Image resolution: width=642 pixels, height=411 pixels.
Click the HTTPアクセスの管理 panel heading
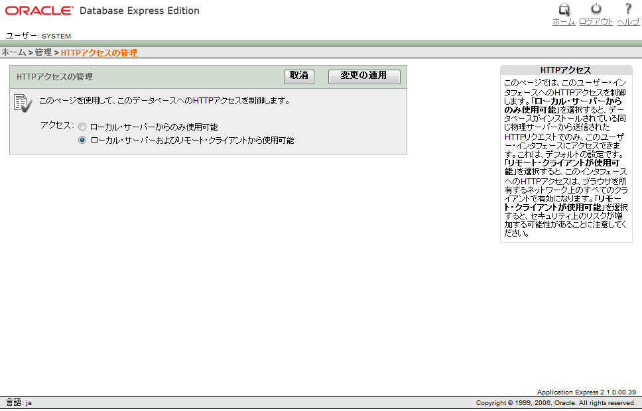tap(54, 77)
